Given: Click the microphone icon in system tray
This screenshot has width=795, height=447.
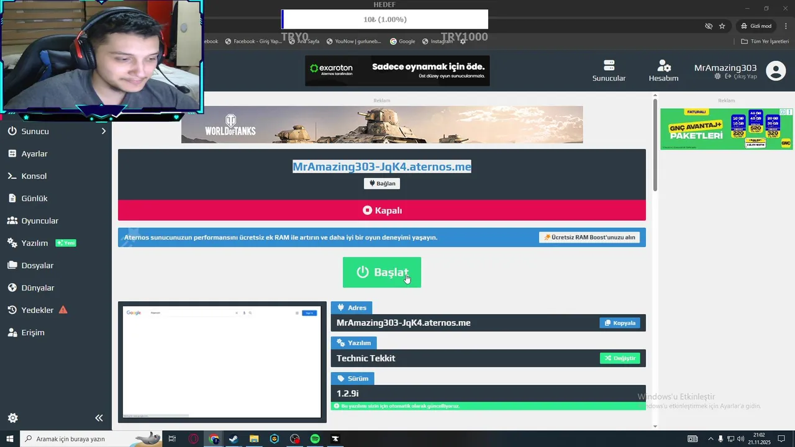Looking at the screenshot, I should tap(720, 439).
